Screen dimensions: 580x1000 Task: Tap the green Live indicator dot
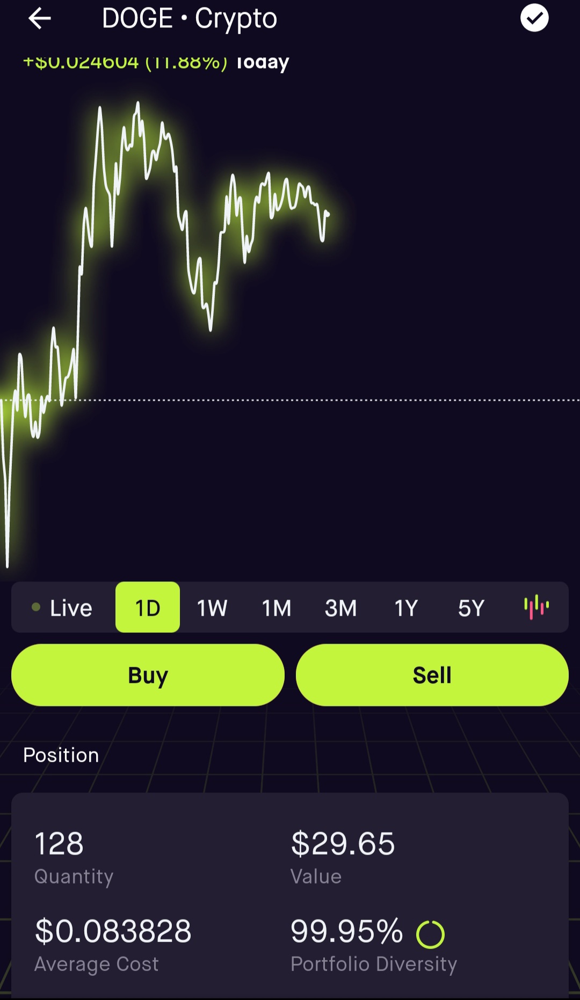(x=36, y=607)
